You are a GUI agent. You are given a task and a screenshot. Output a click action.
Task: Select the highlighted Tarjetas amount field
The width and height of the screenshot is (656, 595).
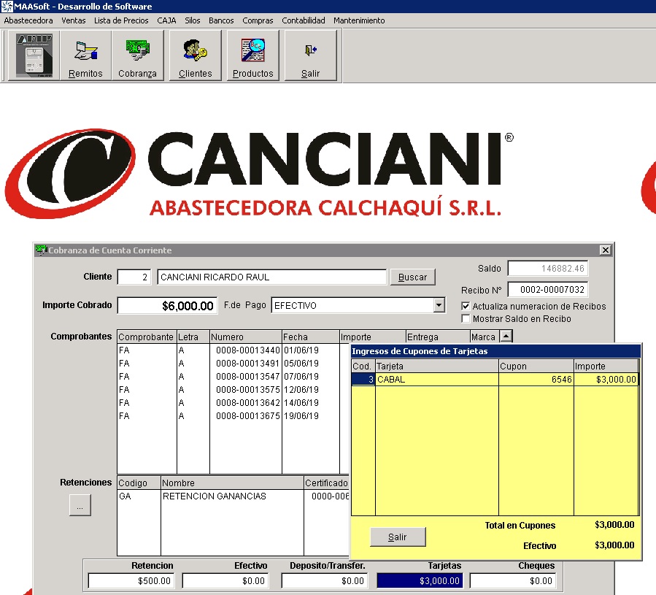pyautogui.click(x=420, y=581)
